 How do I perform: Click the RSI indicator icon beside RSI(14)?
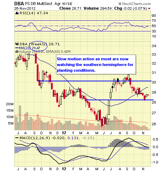[17, 13]
